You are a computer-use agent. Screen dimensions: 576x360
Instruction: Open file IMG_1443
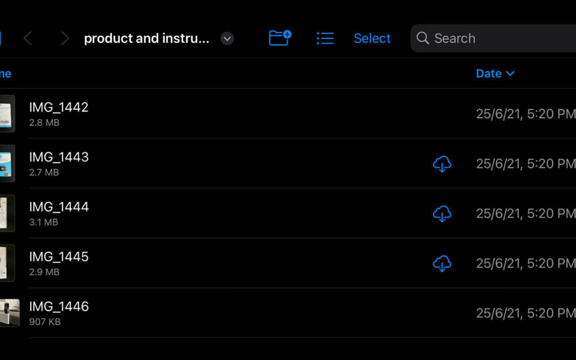59,157
